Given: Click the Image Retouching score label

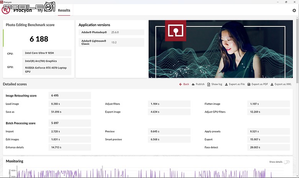Looking at the screenshot, I should 21,96.
